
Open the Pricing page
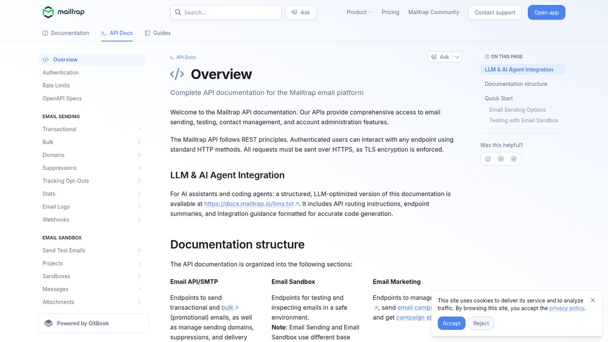click(390, 12)
